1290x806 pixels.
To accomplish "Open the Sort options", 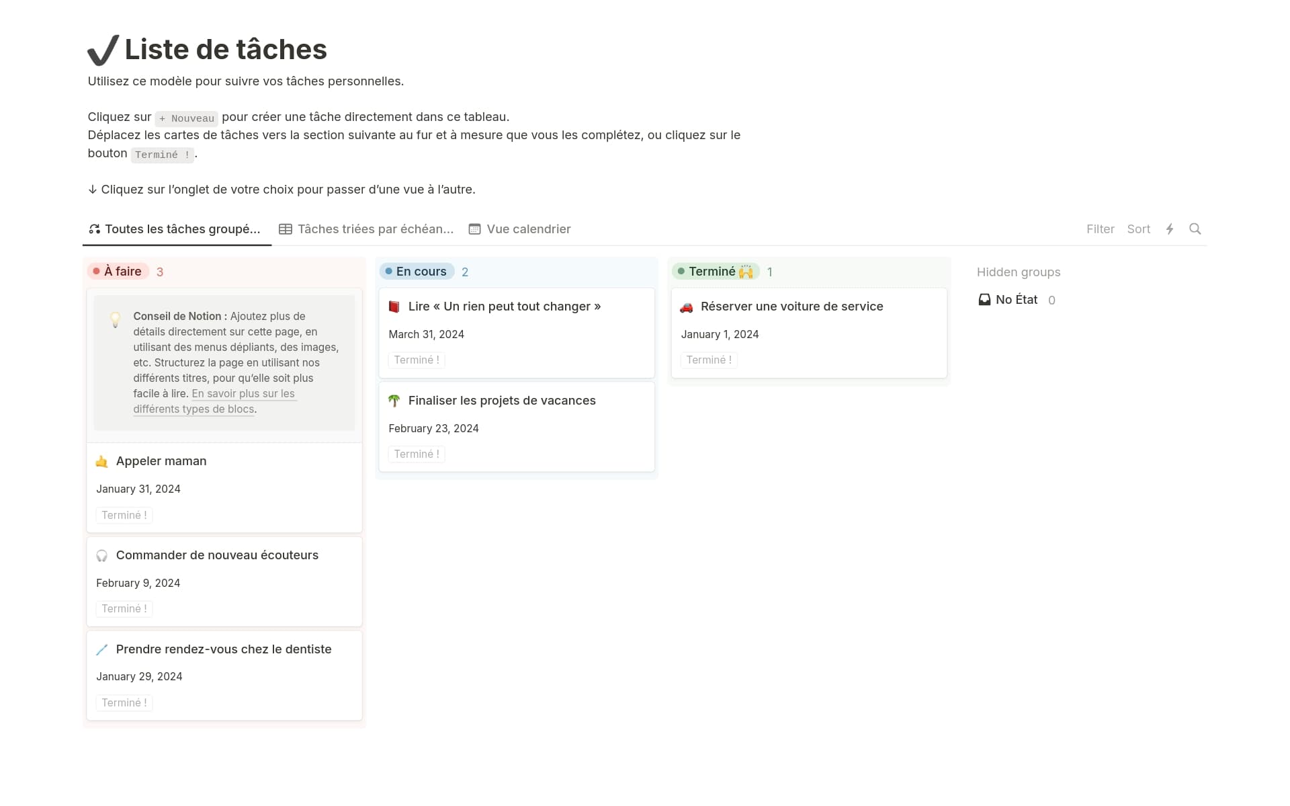I will [1138, 229].
